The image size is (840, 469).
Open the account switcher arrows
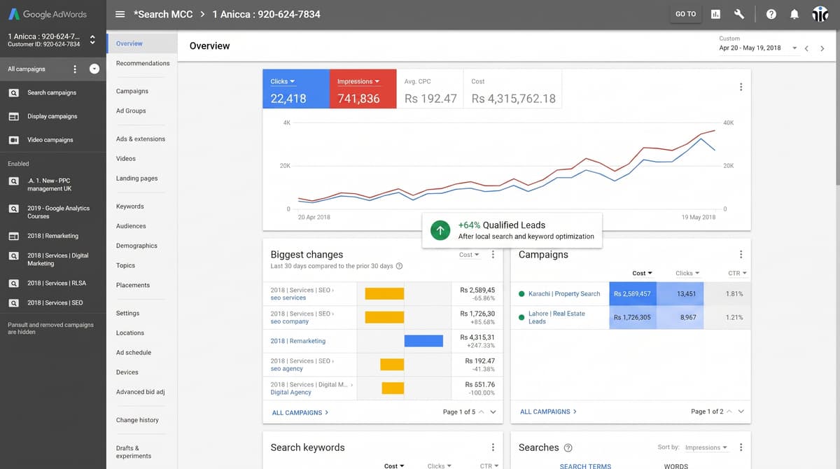pos(92,40)
